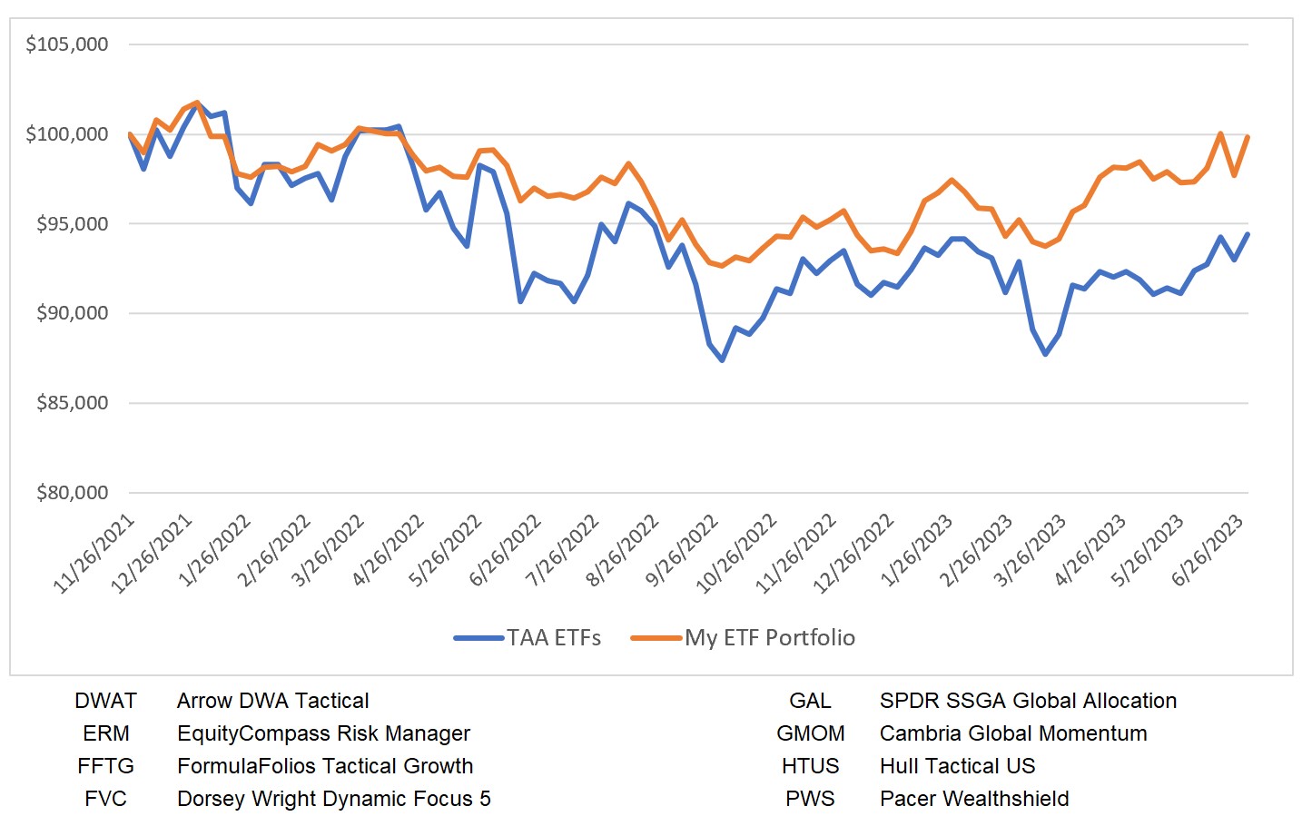This screenshot has width=1302, height=826.
Task: Click the orange My ETF Portfolio legend line
Action: [656, 638]
